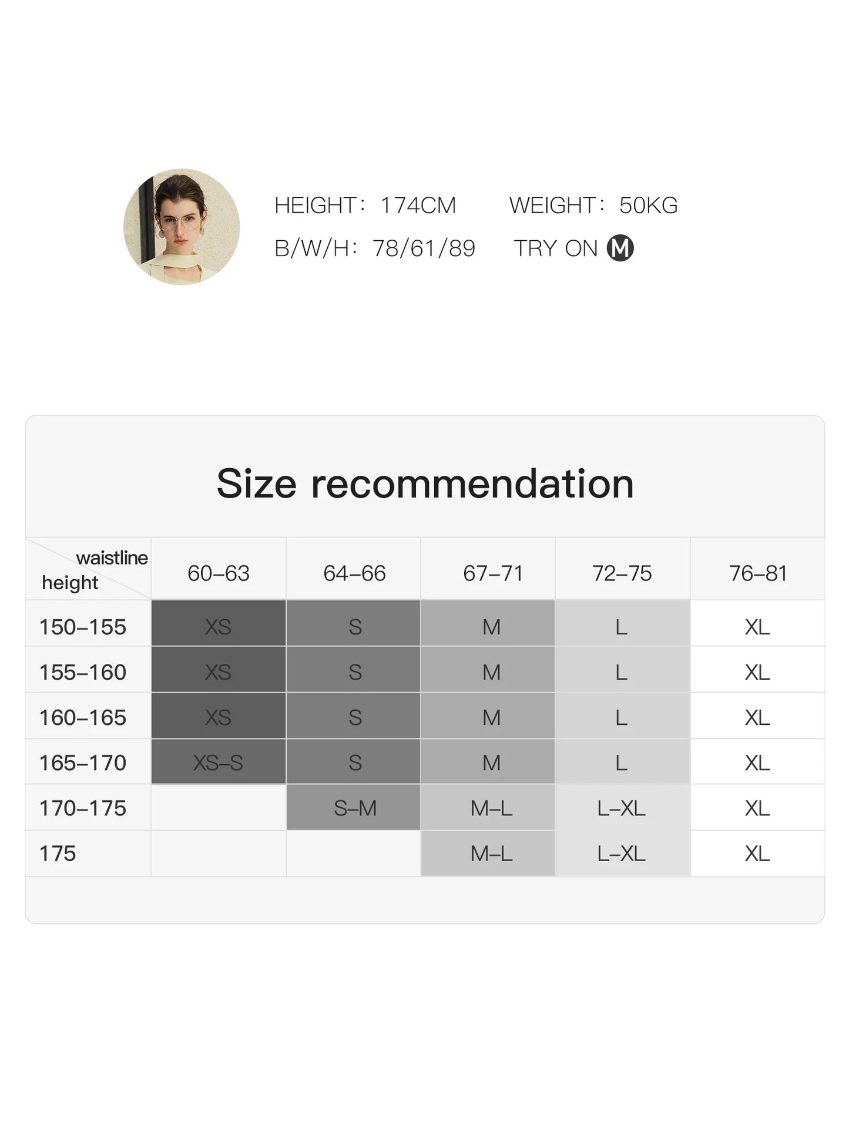Screen dimensions: 849x1132
Task: Select the M cell in the 155–160 row
Action: pyautogui.click(x=491, y=672)
